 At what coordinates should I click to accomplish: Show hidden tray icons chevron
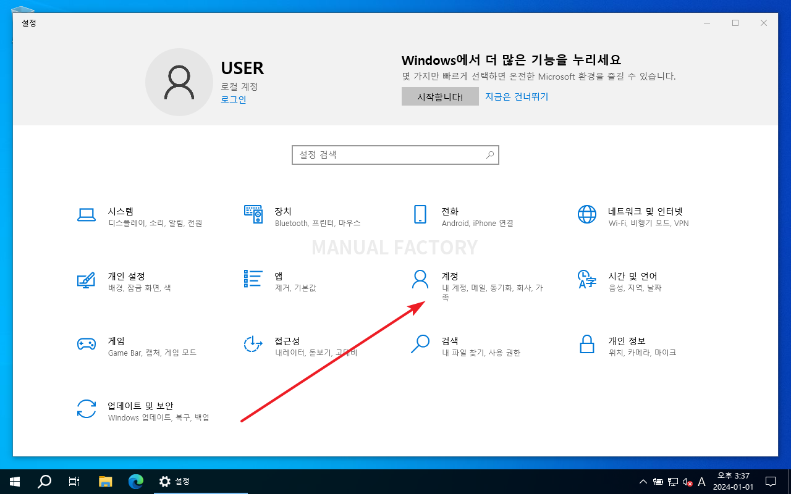point(643,482)
